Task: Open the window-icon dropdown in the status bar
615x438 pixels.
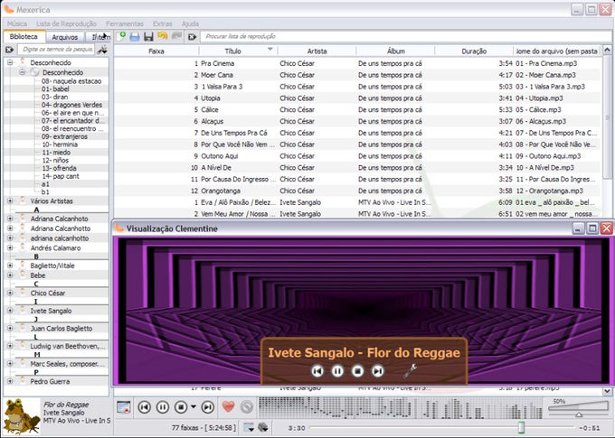Action: pos(249,427)
